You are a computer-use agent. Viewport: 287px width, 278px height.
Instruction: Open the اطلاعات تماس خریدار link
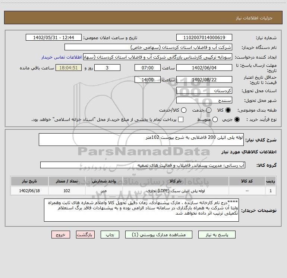pyautogui.click(x=61, y=57)
